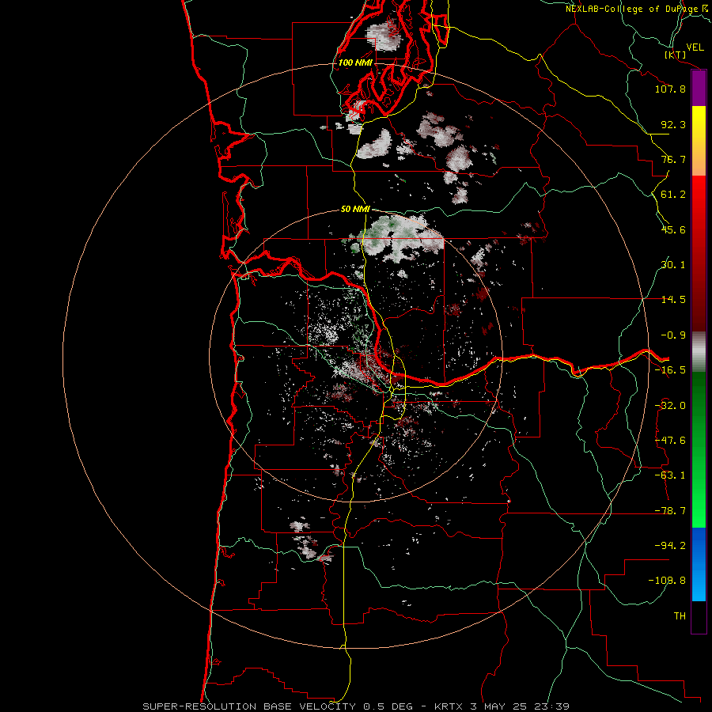Click the yellow-orange segment of the color bar
This screenshot has width=712, height=712.
(x=699, y=141)
